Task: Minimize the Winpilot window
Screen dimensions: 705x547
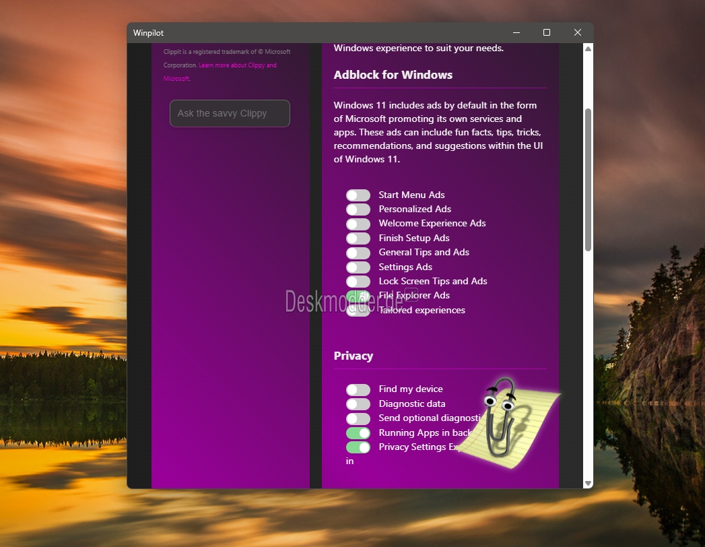Action: [x=516, y=32]
